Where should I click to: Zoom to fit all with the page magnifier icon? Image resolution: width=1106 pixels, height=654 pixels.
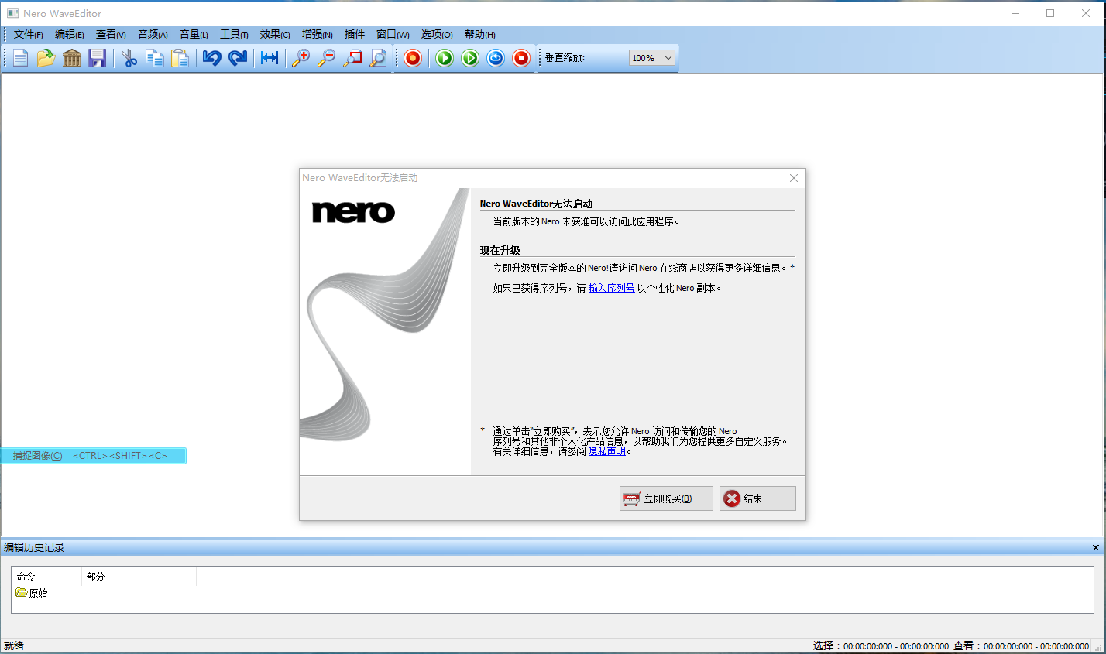tap(378, 58)
